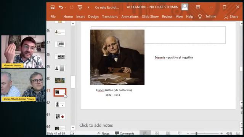
Task: Select slide 38 thumbnail
Action: point(60,56)
